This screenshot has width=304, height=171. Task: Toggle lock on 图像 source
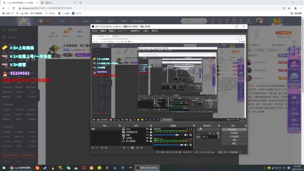coord(150,135)
